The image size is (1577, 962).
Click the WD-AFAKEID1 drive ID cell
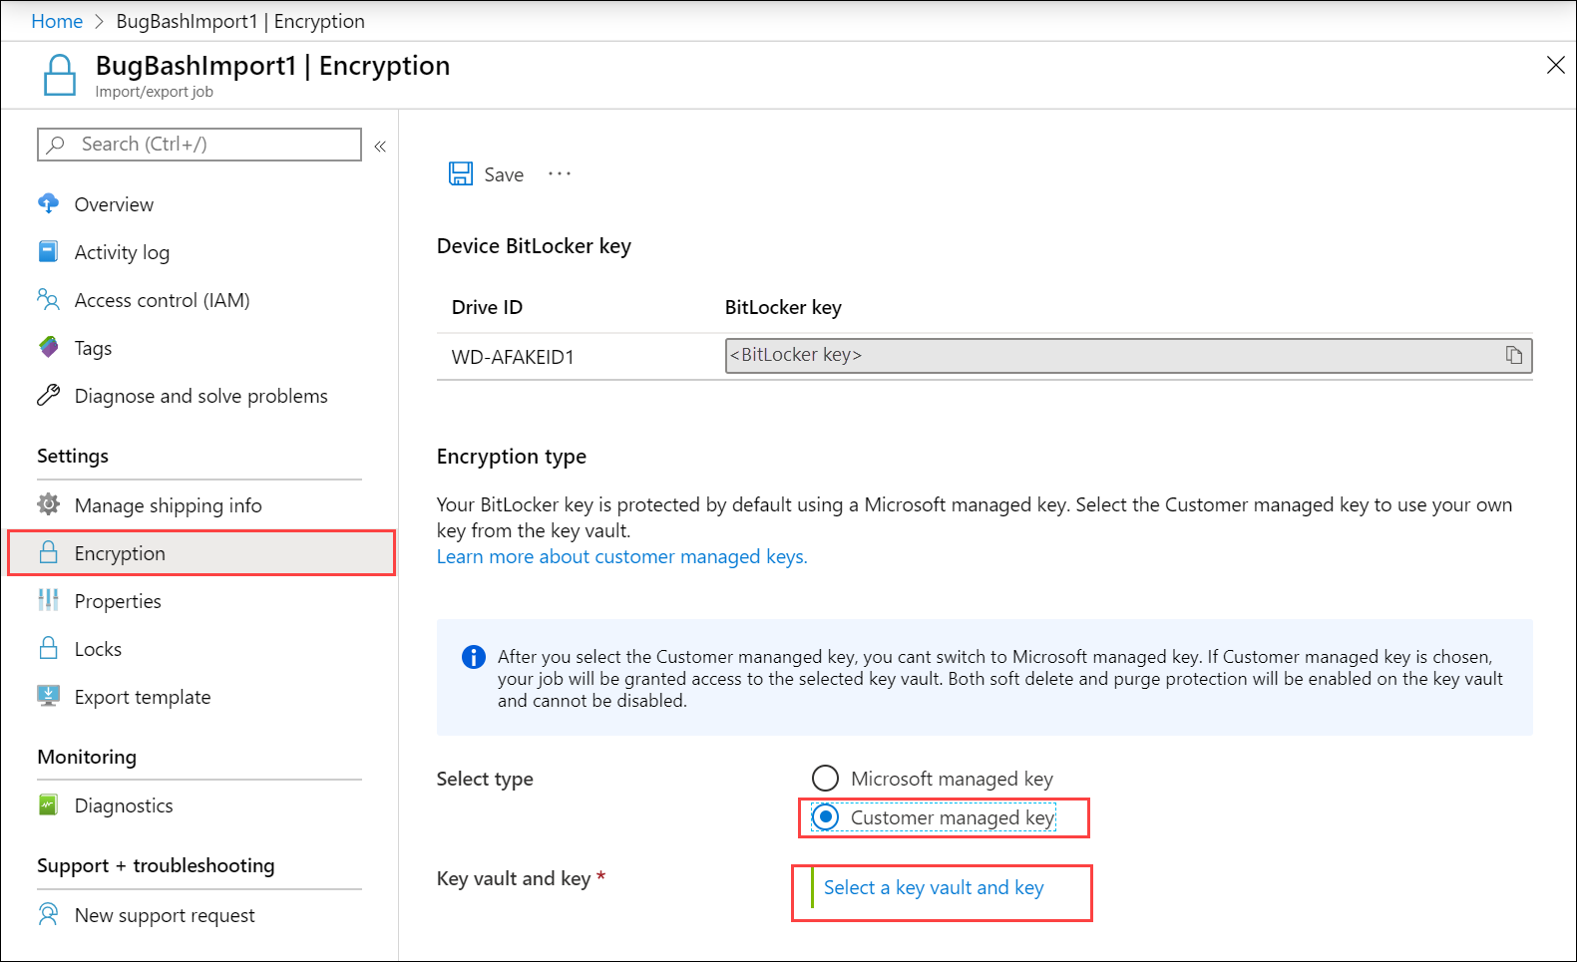coord(513,357)
